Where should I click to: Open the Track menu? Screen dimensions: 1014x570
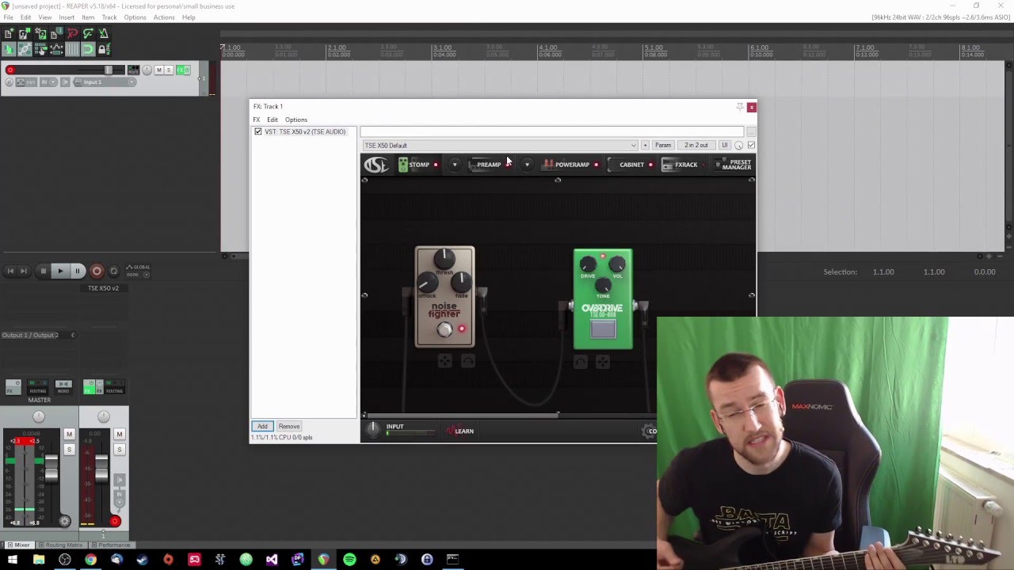109,17
